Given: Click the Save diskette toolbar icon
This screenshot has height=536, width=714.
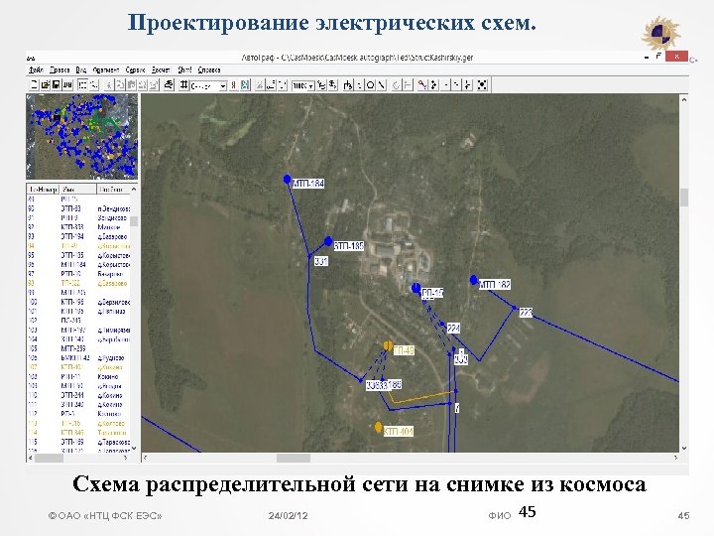Looking at the screenshot, I should (x=56, y=85).
